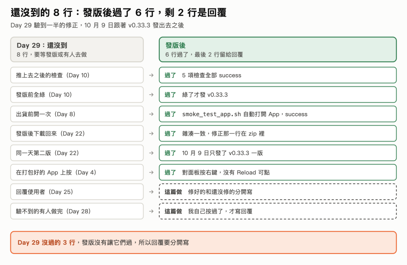Click the result mentioning "smoke_test_app.sh"
Image resolution: width=407 pixels, height=265 pixels.
[x=278, y=114]
